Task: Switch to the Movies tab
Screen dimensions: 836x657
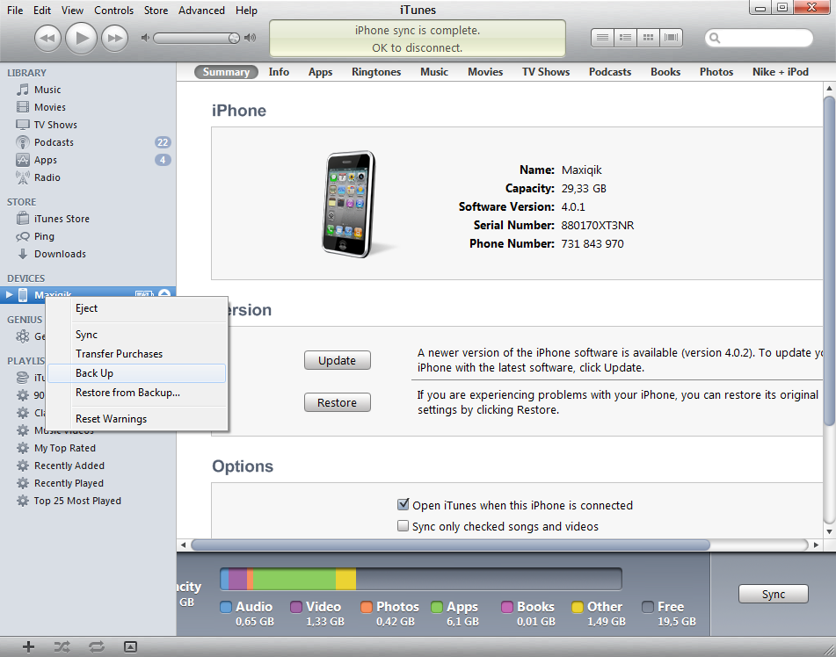Action: [485, 72]
